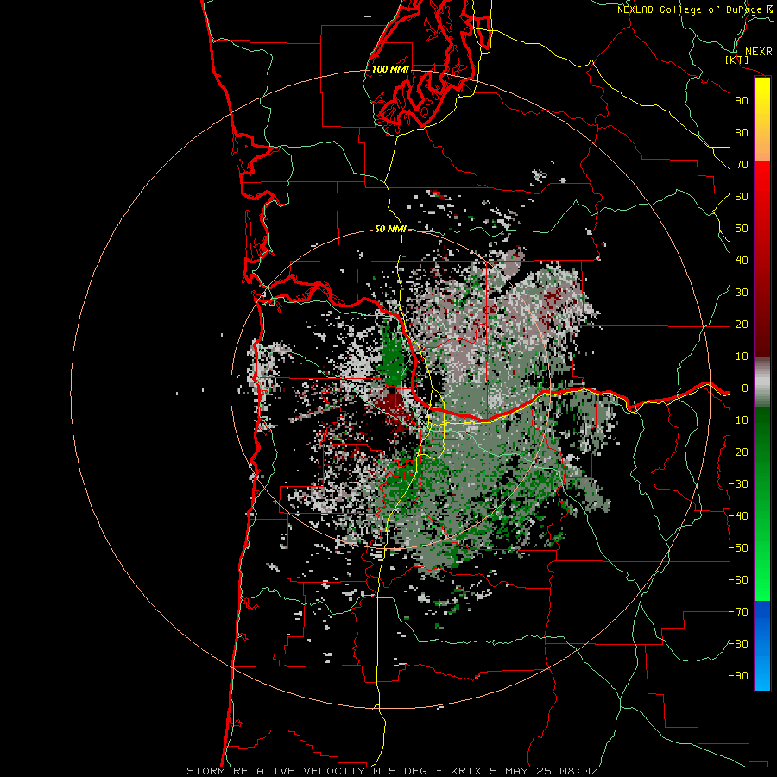The image size is (777, 777).
Task: Pick the orange segment of the color bar
Action: coord(762,146)
